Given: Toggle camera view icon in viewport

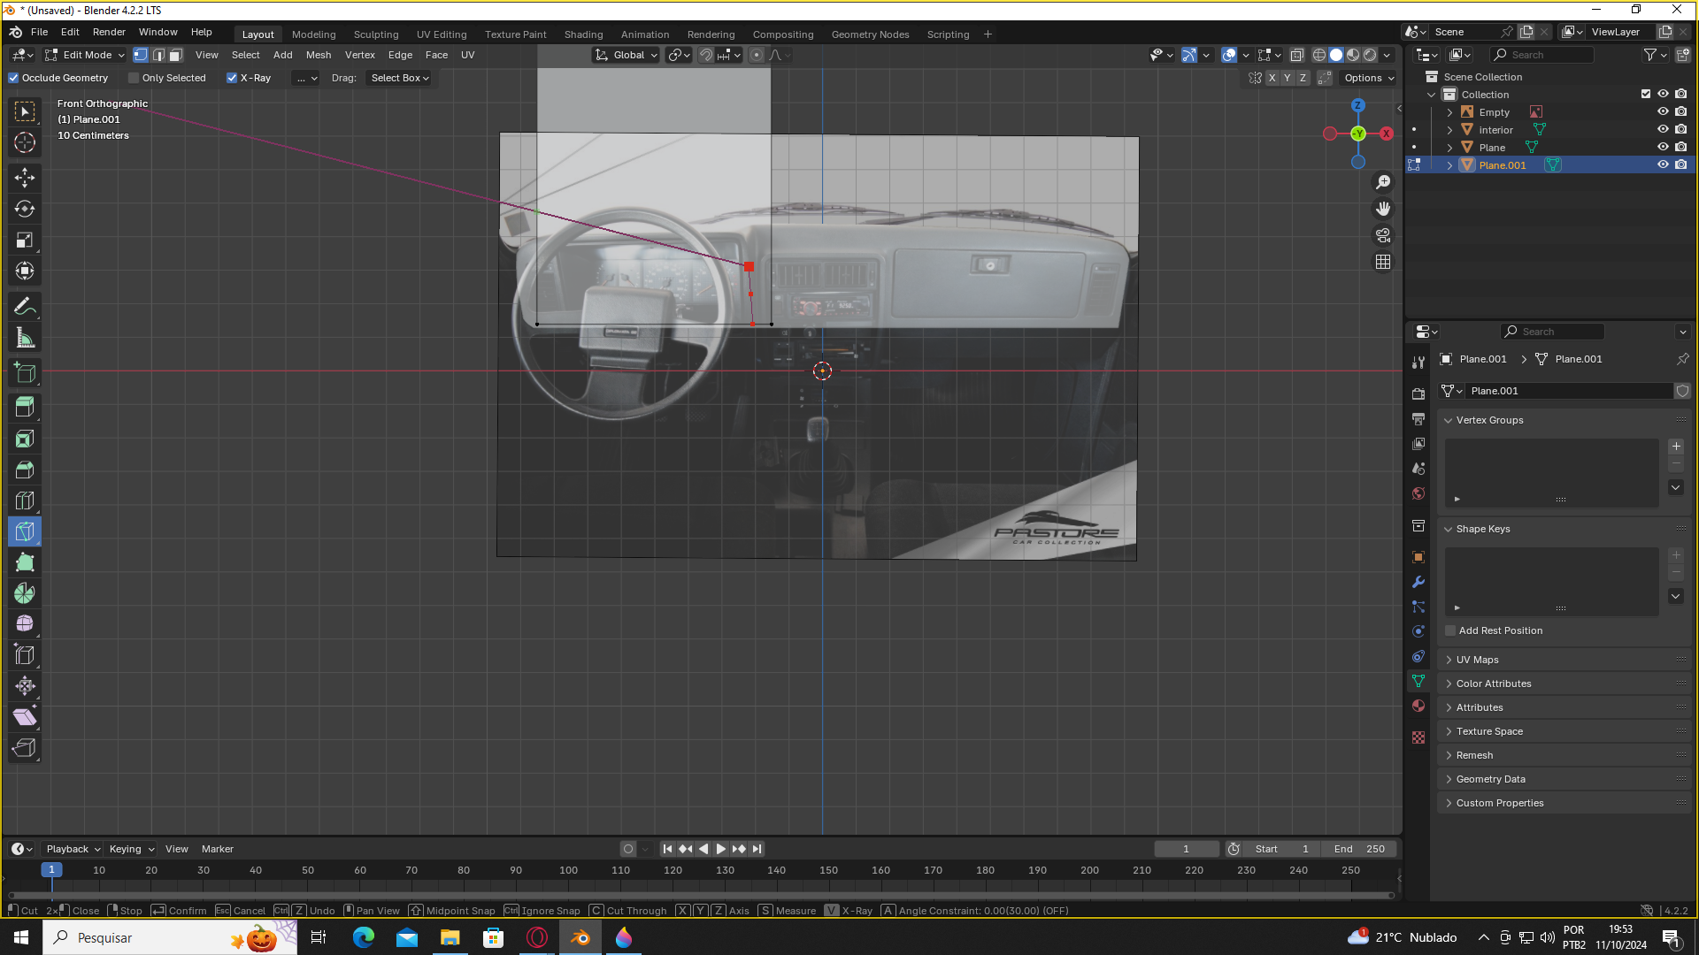Looking at the screenshot, I should [x=1383, y=235].
